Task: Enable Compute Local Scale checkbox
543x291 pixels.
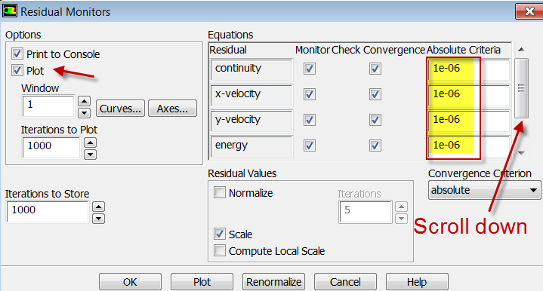Action: 220,250
